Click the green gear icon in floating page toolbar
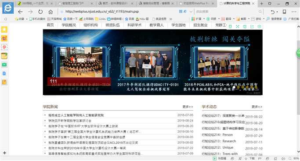This screenshot has height=161, width=300. coord(260,27)
